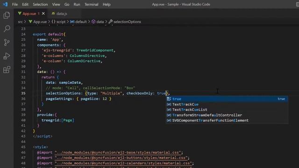Select TransformStreamDefaultController suggestion
Viewport: 299px width, 168px height.
(x=227, y=115)
